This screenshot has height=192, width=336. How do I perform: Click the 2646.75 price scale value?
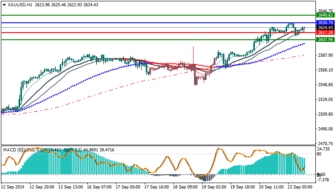[326, 11]
